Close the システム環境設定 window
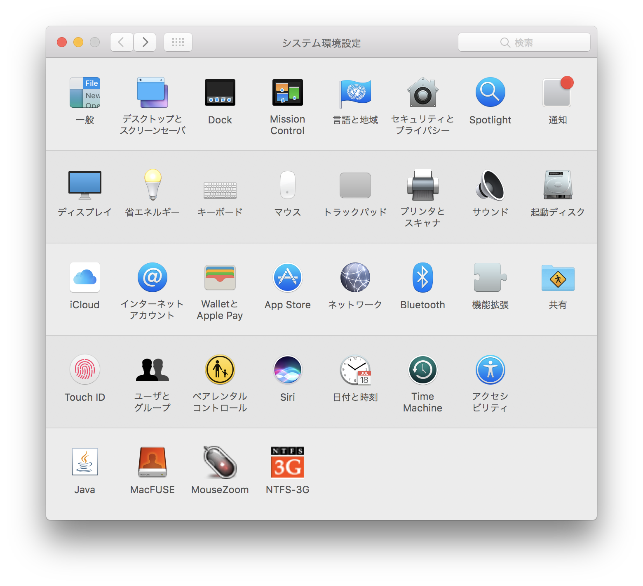This screenshot has height=586, width=643. pos(62,42)
